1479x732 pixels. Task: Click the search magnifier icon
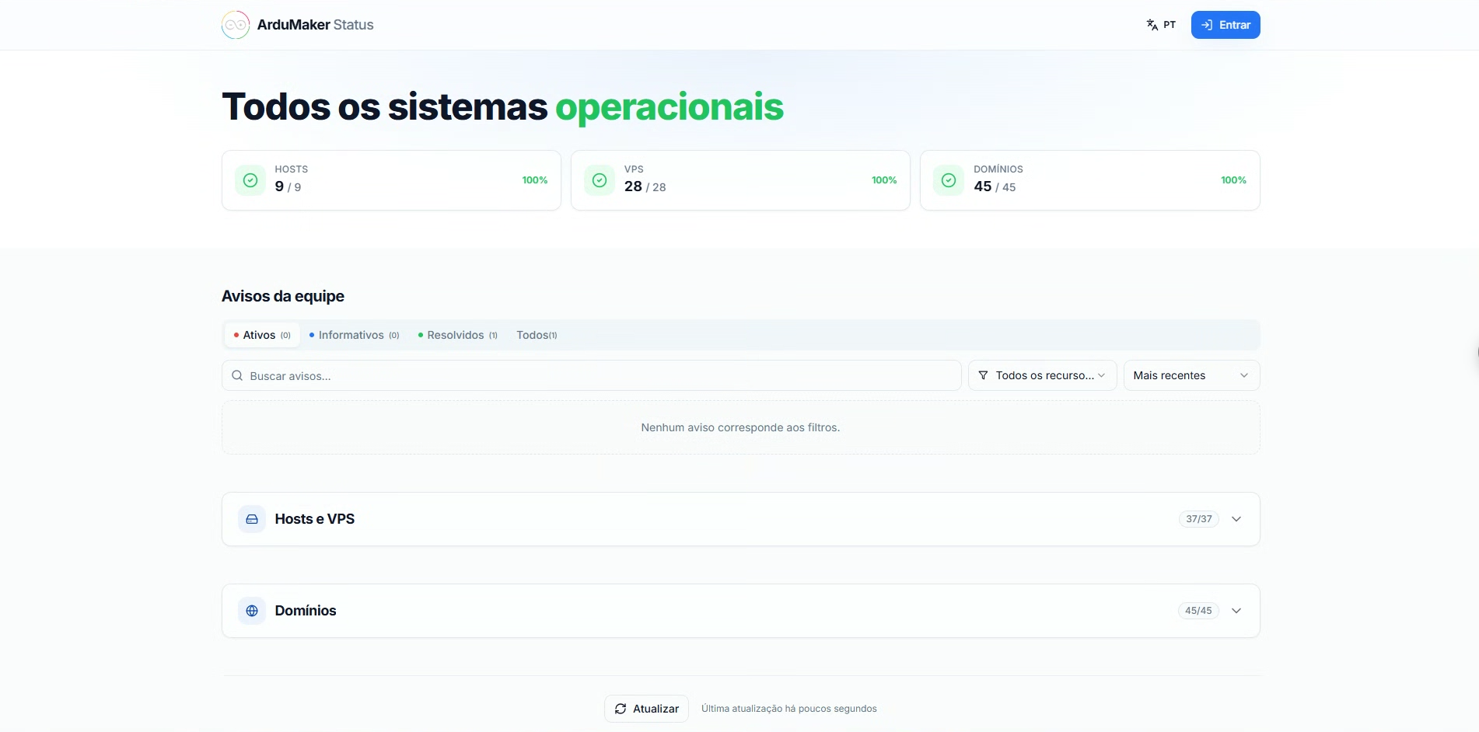(237, 375)
